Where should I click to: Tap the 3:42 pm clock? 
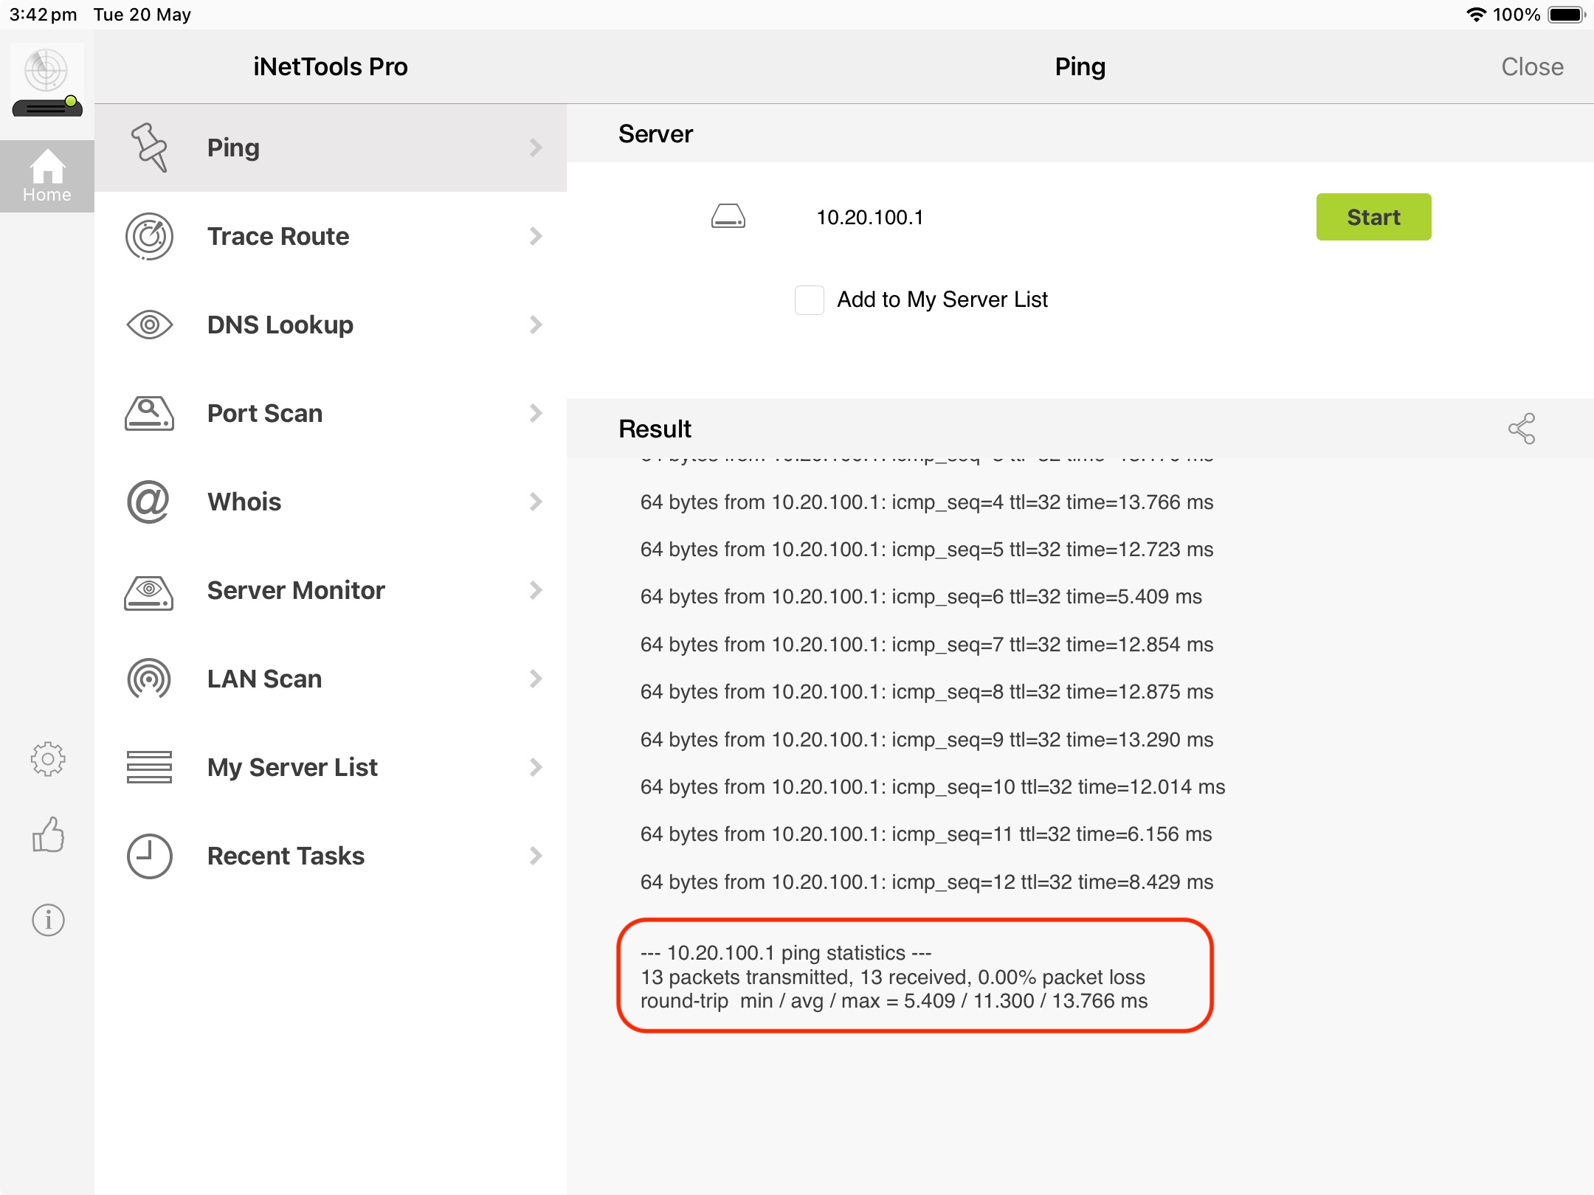click(x=43, y=15)
